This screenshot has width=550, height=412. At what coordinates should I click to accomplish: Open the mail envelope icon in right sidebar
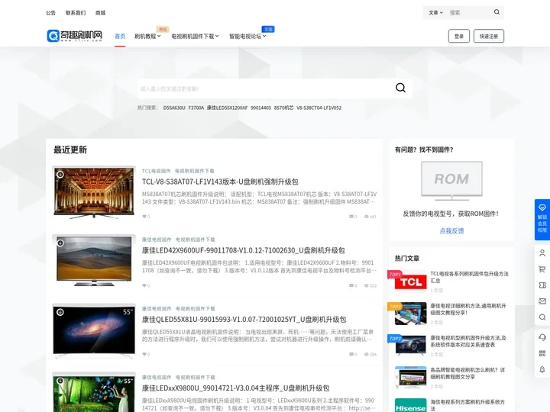[x=542, y=301]
